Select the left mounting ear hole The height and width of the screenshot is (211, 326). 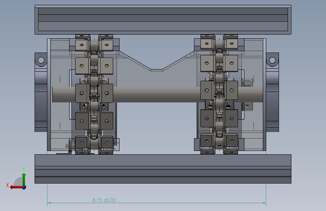41,60
